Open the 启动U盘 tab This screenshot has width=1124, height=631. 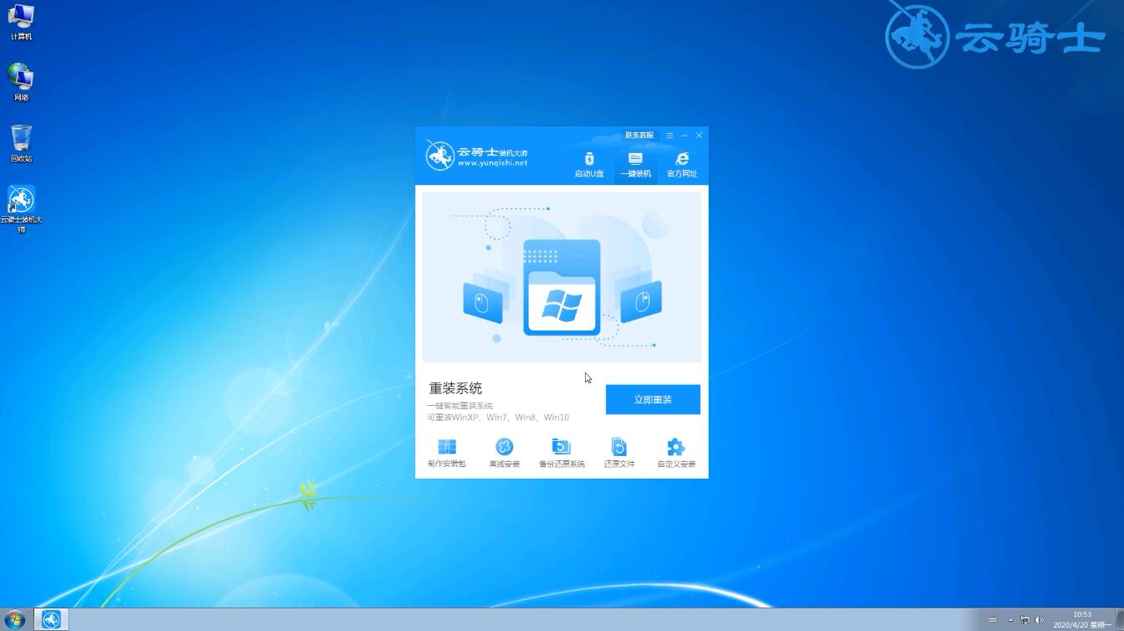pos(588,165)
